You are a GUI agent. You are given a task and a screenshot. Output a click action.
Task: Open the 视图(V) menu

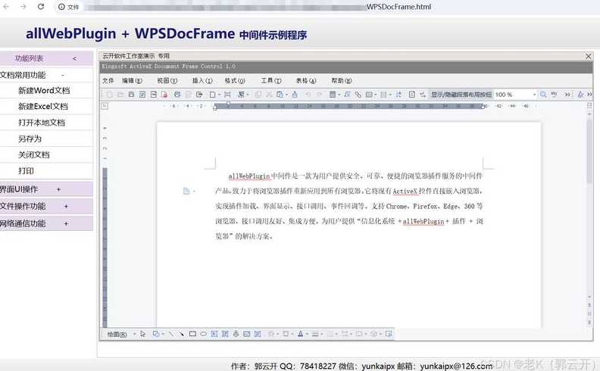pos(167,81)
